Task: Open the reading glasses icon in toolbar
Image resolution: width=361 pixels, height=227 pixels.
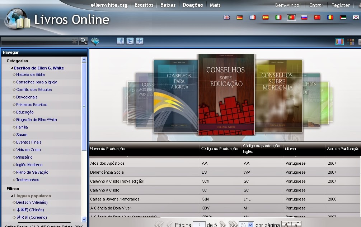Action: [95, 42]
